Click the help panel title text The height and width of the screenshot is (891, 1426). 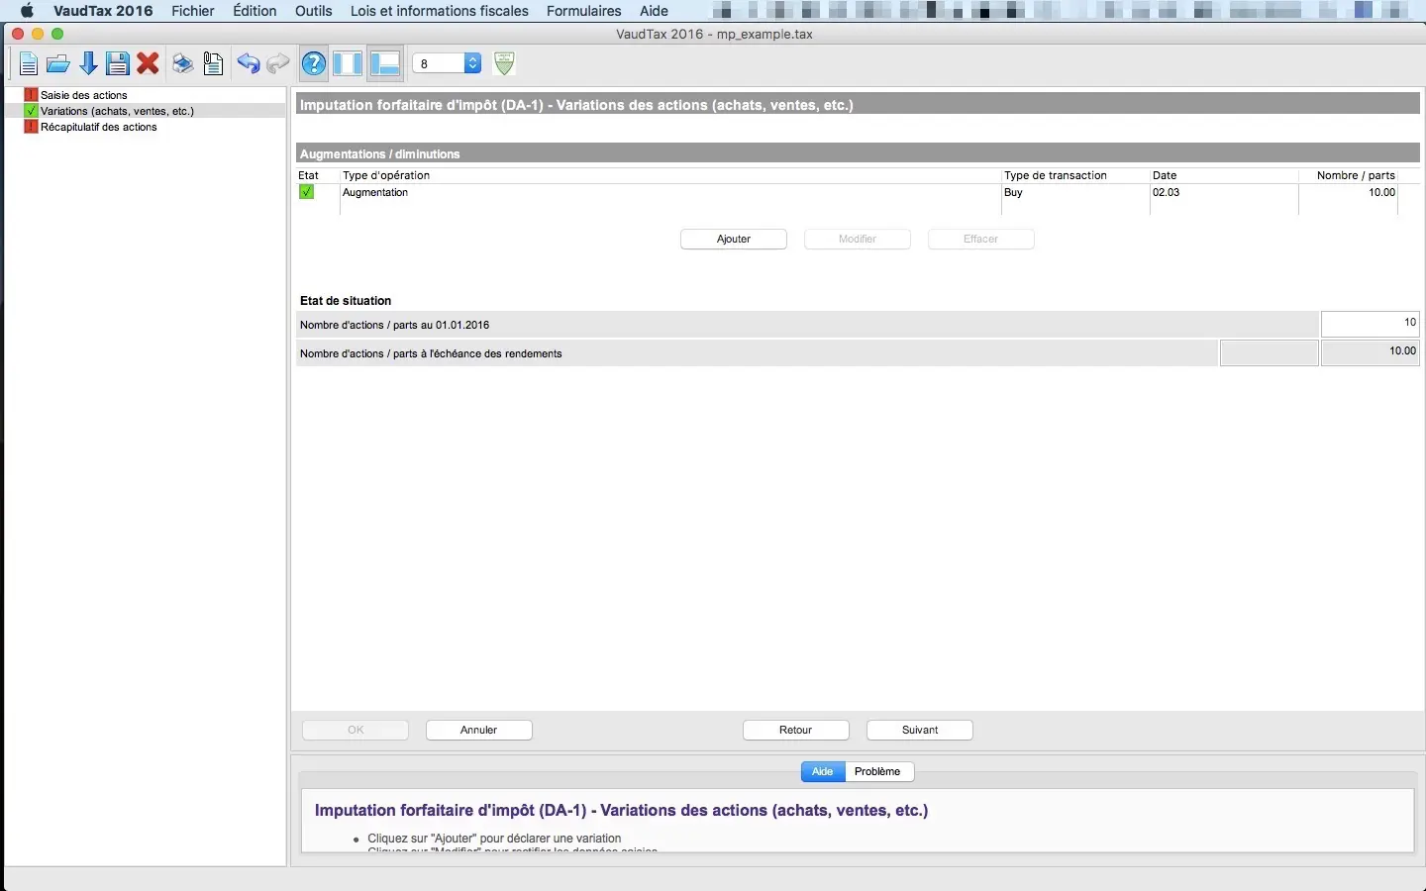[621, 810]
